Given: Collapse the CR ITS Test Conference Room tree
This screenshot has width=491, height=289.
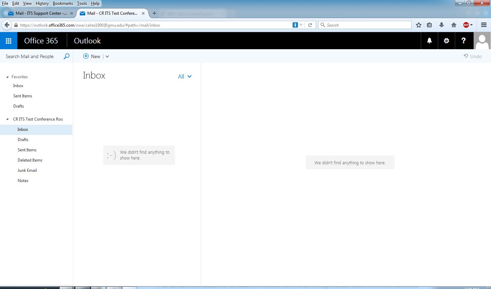Looking at the screenshot, I should click(x=8, y=119).
